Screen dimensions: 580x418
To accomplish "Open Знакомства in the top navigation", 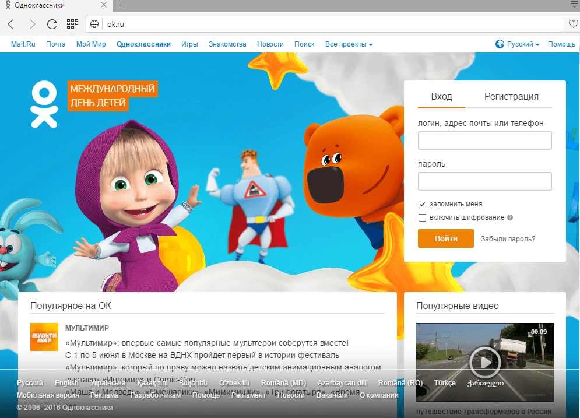I will 227,44.
